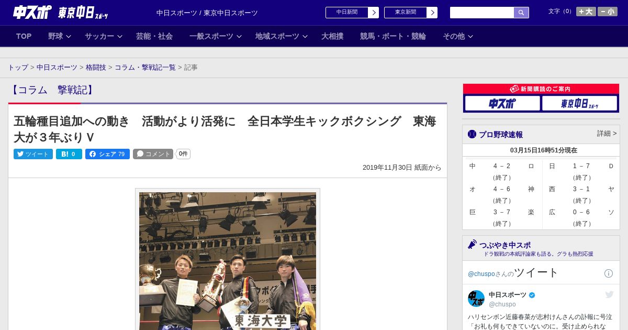The width and height of the screenshot is (628, 330).
Task: Go to コラム・撃戦記一覧 breadcrumb link
Action: coord(145,68)
